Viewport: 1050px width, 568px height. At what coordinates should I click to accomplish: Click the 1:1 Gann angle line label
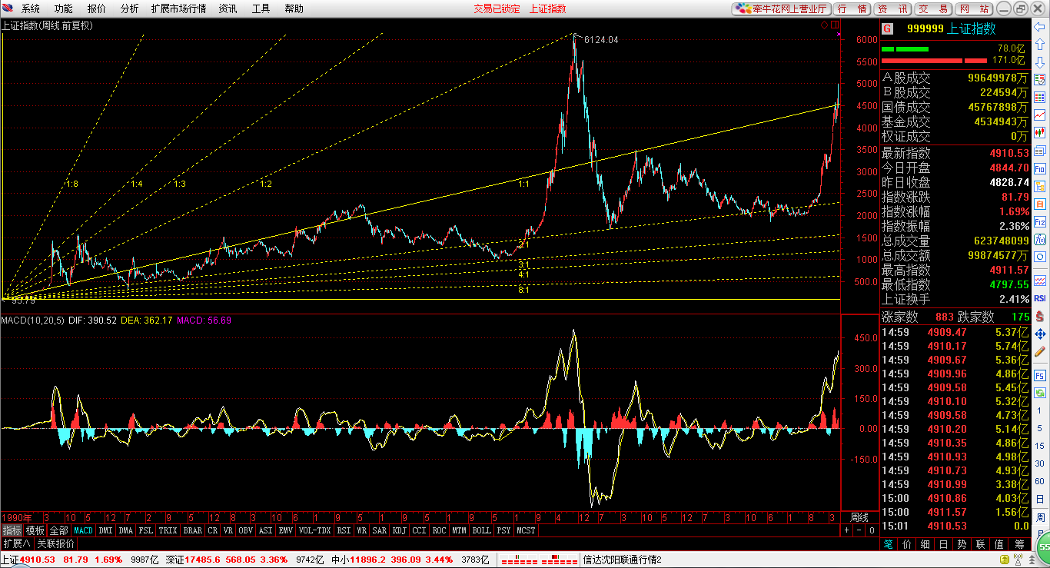(x=524, y=184)
